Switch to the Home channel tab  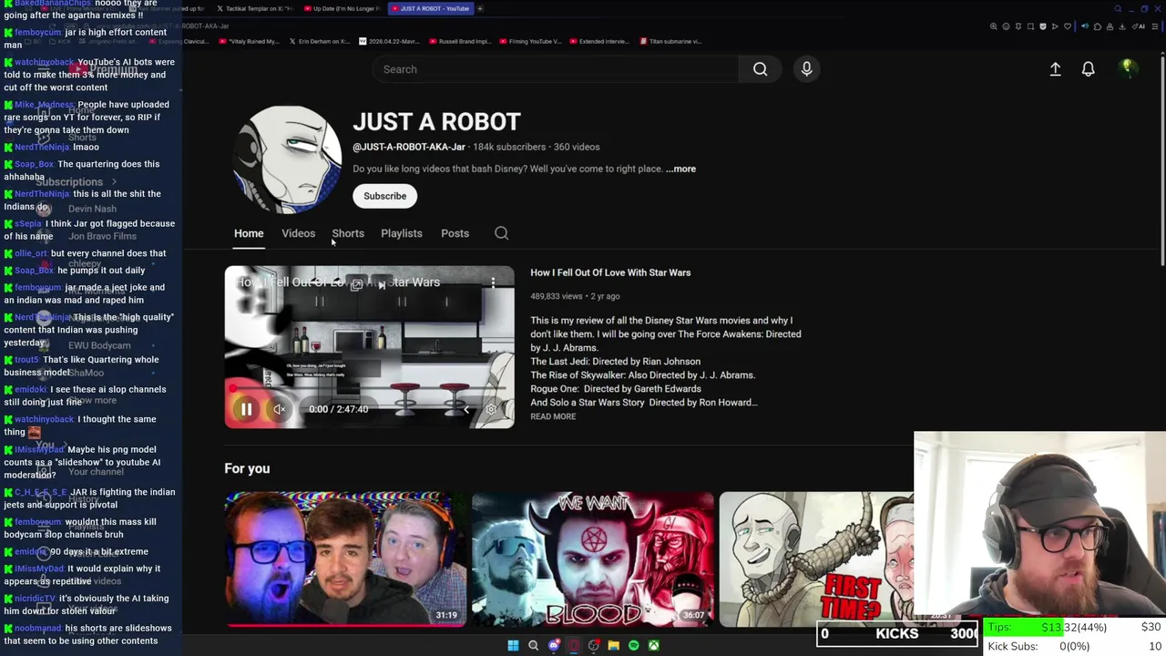(x=249, y=233)
